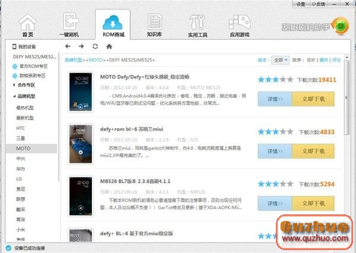Click 立即下载 for MB526 BL7 ROM
The image size is (356, 253).
pos(313,203)
